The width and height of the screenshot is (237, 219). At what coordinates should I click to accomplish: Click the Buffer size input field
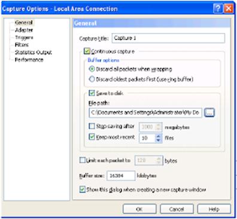tap(121, 176)
